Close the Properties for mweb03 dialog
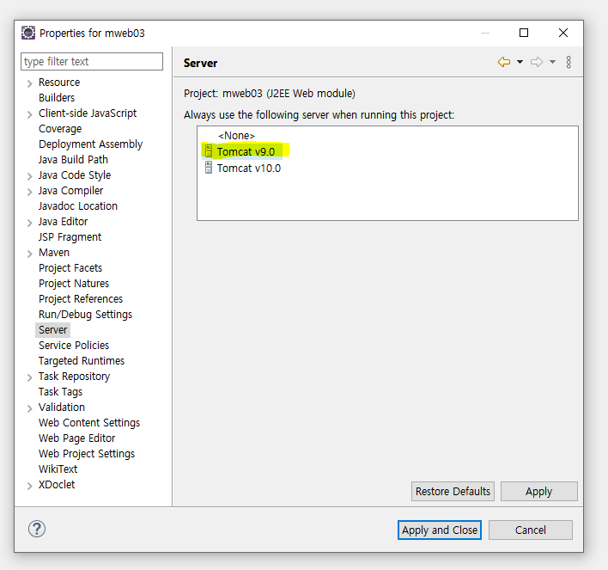The width and height of the screenshot is (608, 570). pyautogui.click(x=563, y=33)
